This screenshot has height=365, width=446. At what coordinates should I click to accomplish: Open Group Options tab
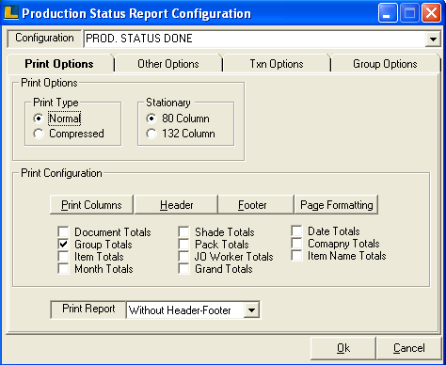[x=385, y=64]
